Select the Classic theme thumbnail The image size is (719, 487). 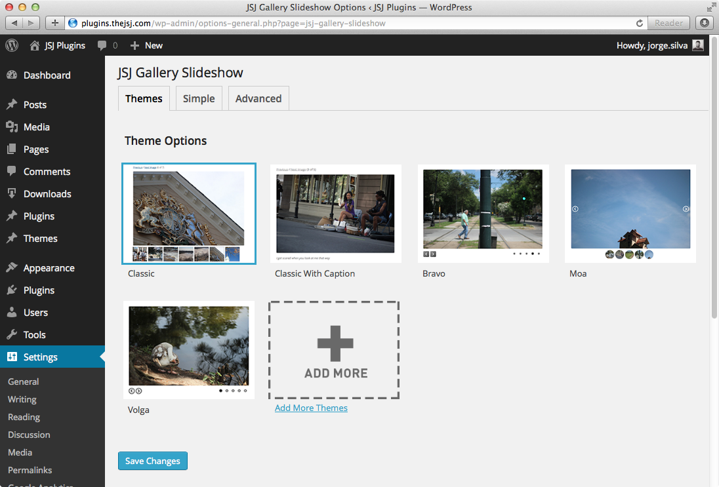point(189,214)
